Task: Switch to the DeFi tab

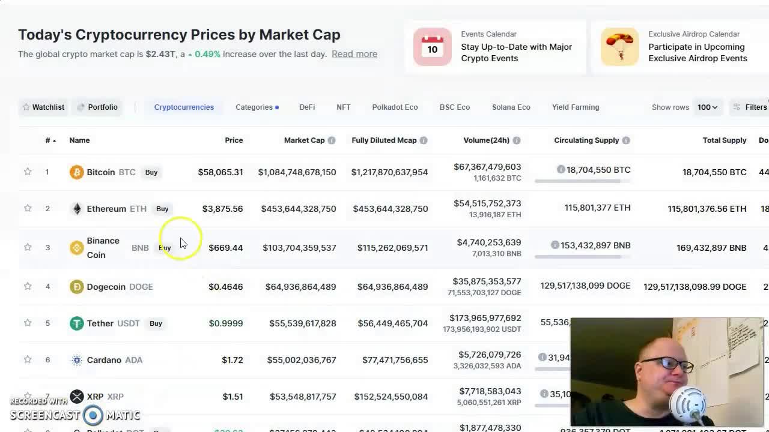Action: click(x=307, y=107)
